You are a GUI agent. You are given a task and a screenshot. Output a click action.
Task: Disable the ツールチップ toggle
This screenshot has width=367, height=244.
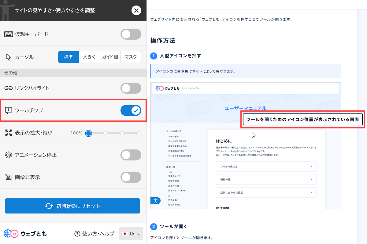[x=131, y=110]
